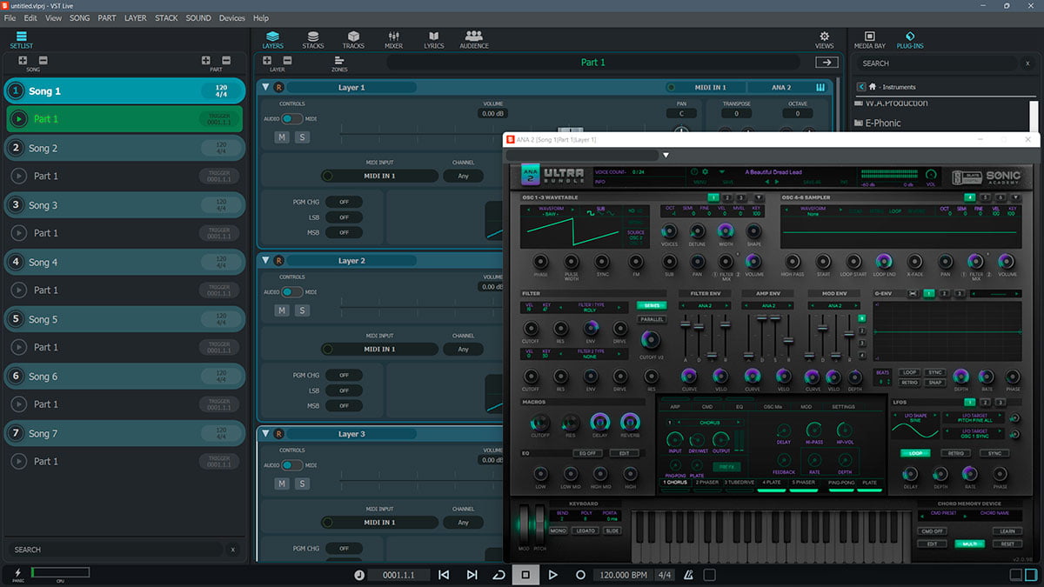Image resolution: width=1044 pixels, height=587 pixels.
Task: Jump to previous marker in transport
Action: (444, 575)
